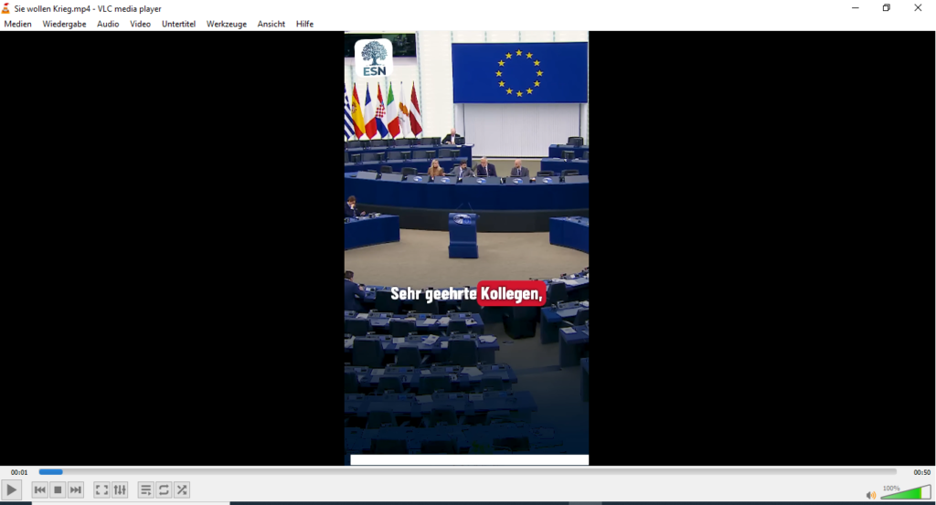Expand the Untertitel menu
Viewport: 936px width, 505px height.
click(x=178, y=24)
